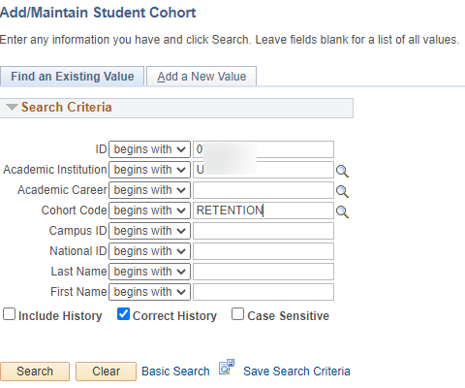Enable the Case Sensitive checkbox
465x388 pixels.
point(237,314)
